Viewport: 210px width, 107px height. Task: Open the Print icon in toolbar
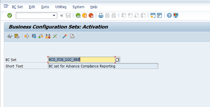coord(101,16)
